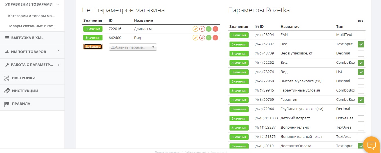Uncheck the Вид List checkbox
The image size is (381, 153).
(361, 72)
